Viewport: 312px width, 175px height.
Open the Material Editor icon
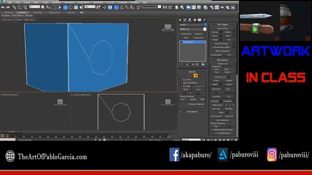click(x=205, y=8)
